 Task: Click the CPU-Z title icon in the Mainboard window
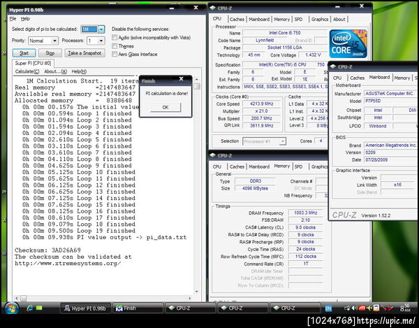[333, 66]
